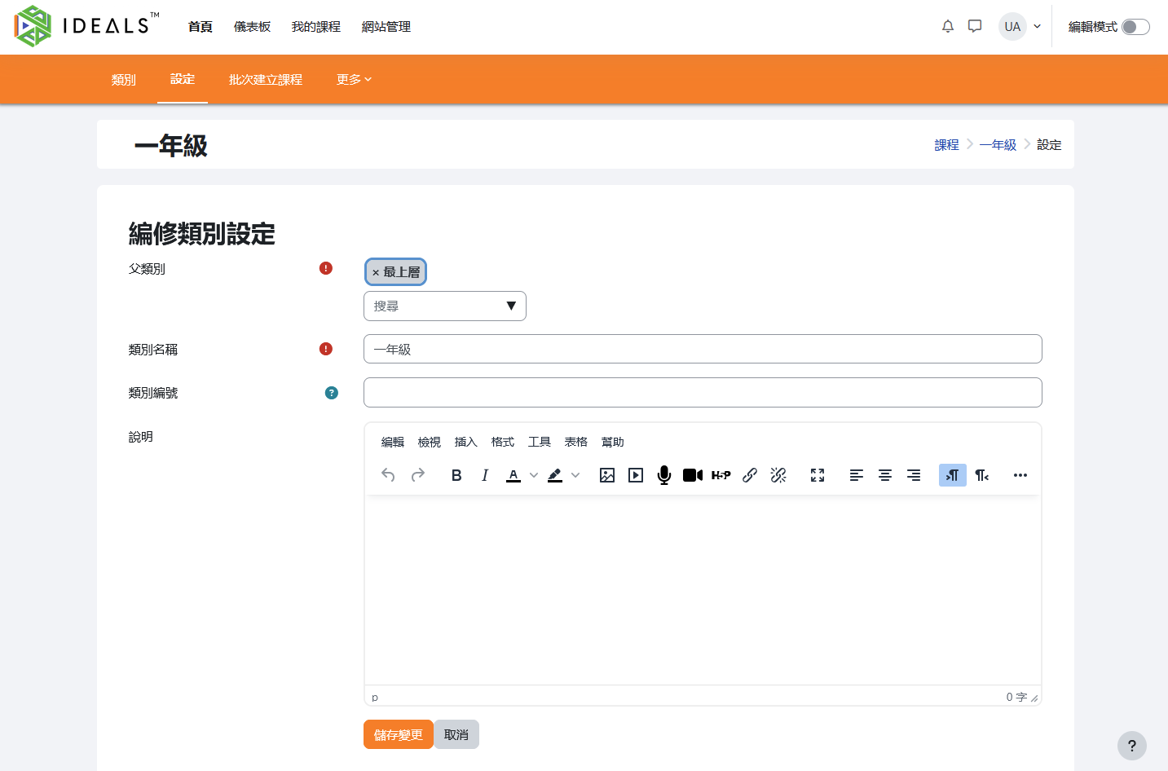Click the 類別編號 input field

click(702, 392)
